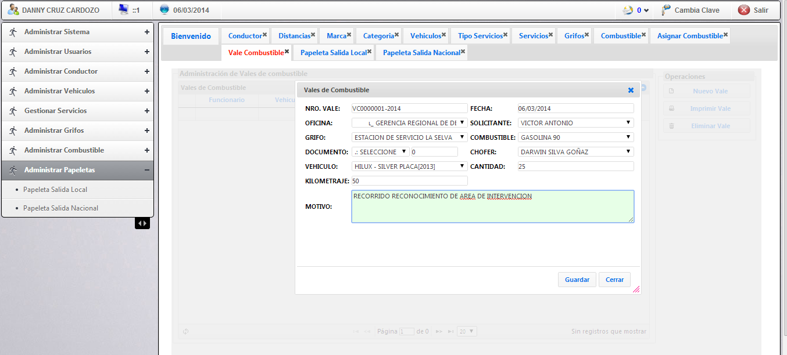Close the Papeleta Salida Local tab with its x
787x355 pixels.
pos(370,52)
